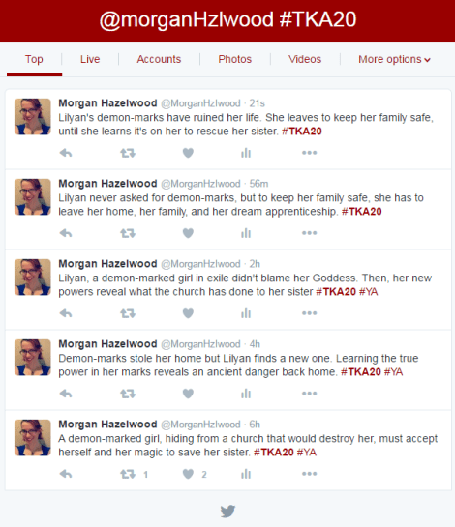Switch to the Live tab

point(90,59)
